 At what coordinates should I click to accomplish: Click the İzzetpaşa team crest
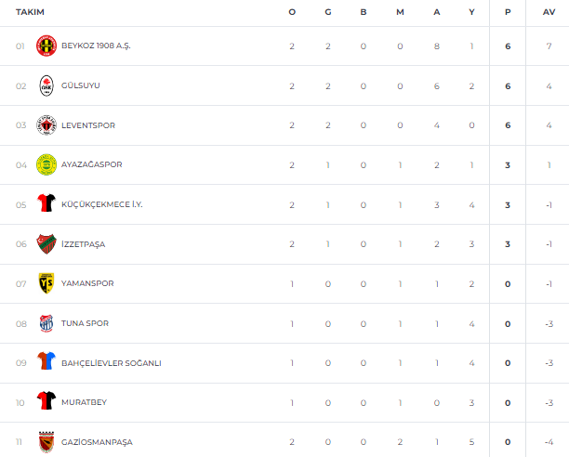[46, 243]
